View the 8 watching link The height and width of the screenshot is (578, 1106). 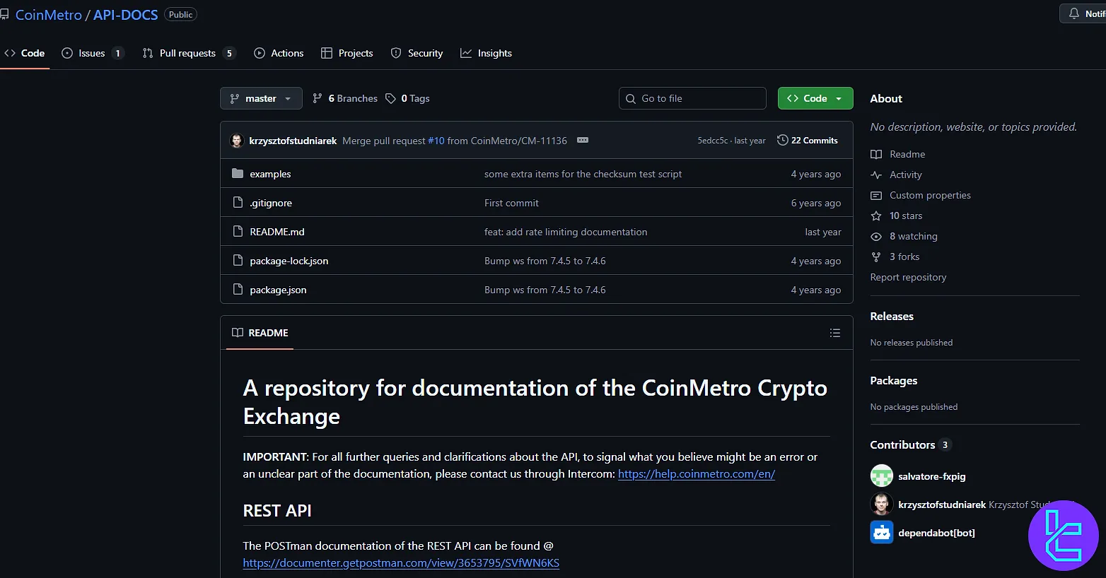pos(914,236)
